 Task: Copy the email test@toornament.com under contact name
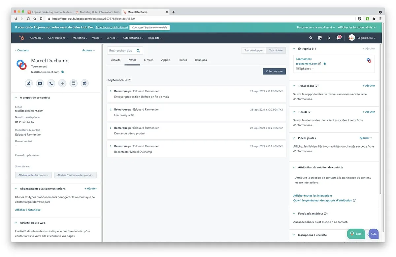coord(62,72)
